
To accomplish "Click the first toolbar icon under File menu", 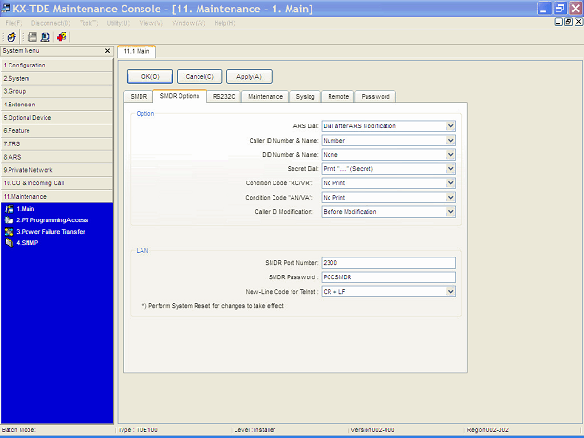I will click(x=10, y=36).
